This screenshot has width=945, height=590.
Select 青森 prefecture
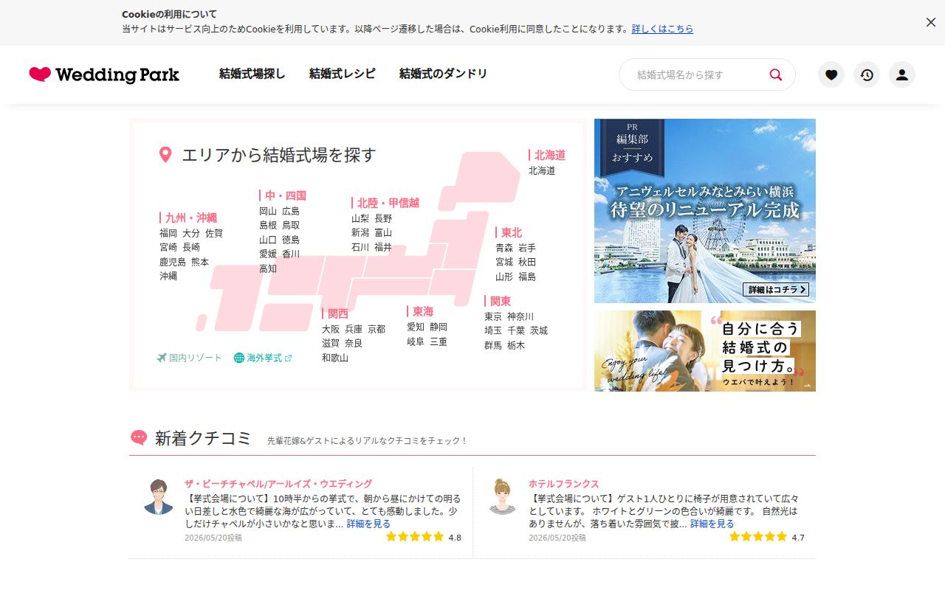tap(504, 248)
